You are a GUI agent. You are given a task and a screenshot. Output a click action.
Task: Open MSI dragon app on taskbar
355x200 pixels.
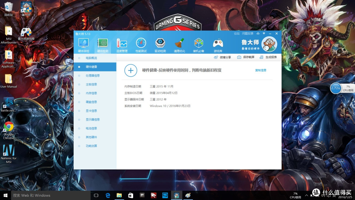pyautogui.click(x=154, y=195)
